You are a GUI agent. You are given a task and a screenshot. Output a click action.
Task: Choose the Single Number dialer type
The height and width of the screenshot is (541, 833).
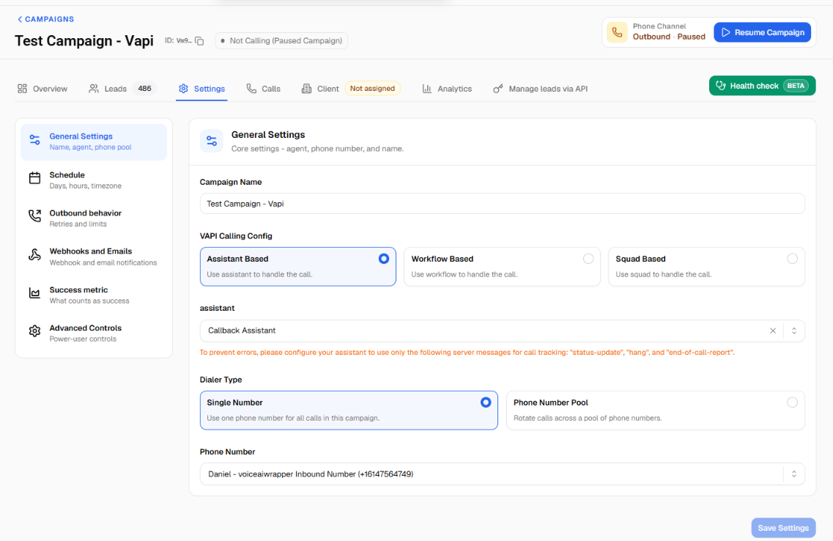pos(349,411)
